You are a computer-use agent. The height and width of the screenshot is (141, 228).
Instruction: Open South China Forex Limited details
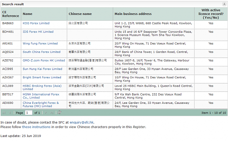[x=42, y=52]
